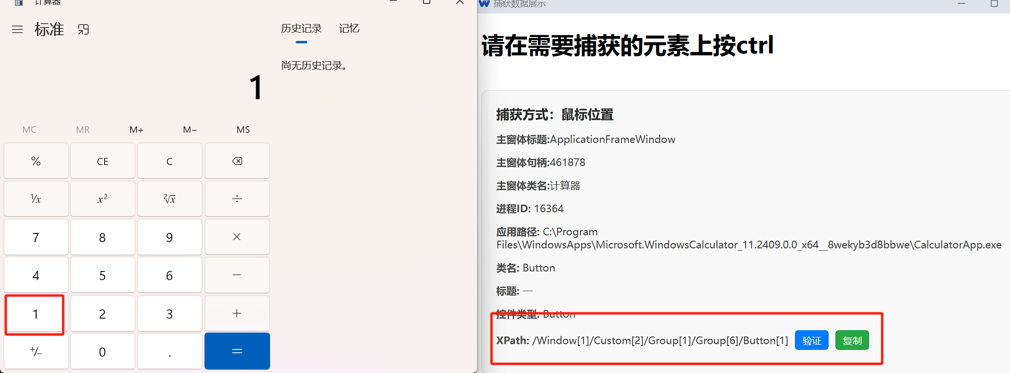
Task: Click the decimal point key
Action: point(169,351)
